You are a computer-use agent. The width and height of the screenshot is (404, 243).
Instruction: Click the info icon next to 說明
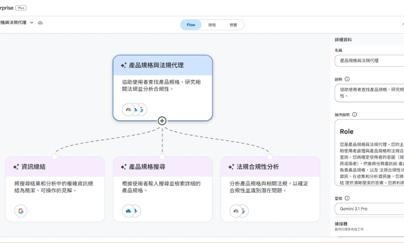pos(347,79)
